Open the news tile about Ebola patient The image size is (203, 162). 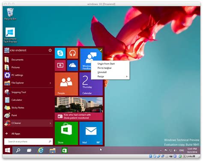point(79,108)
